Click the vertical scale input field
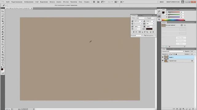197x110 pixels. 137,27
